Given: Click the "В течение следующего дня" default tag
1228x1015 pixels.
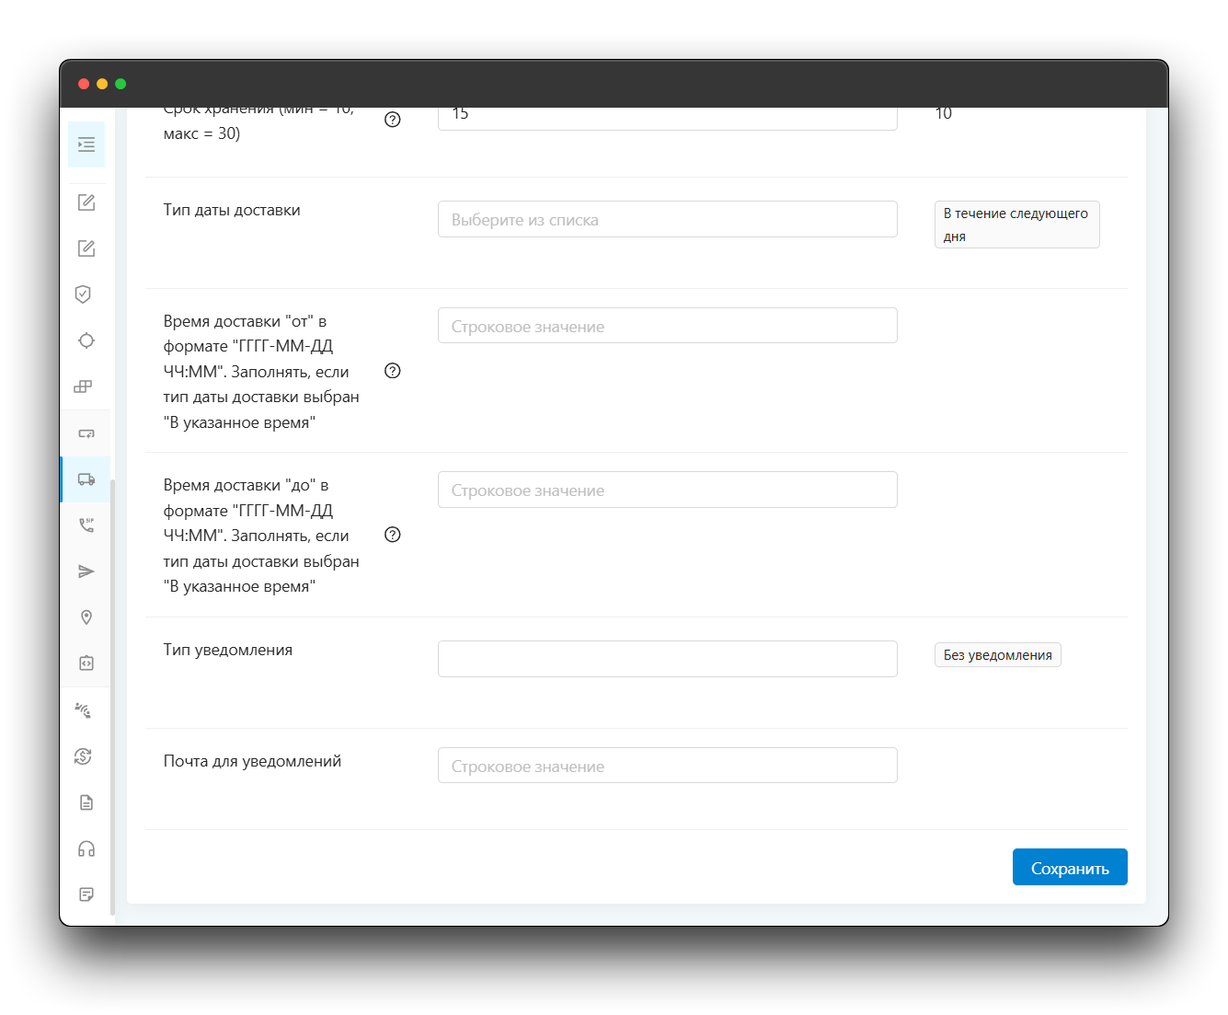Looking at the screenshot, I should tap(1017, 225).
